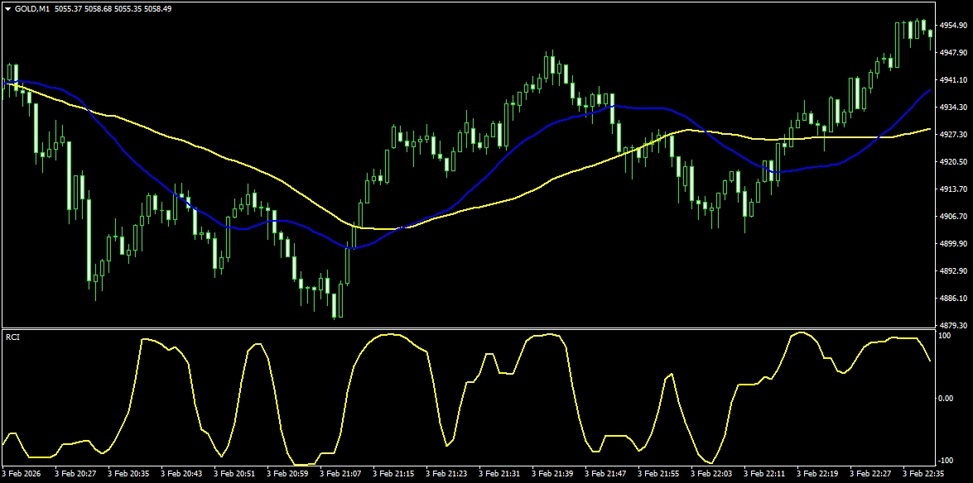Click the 100 level on RCI scale

(x=943, y=336)
